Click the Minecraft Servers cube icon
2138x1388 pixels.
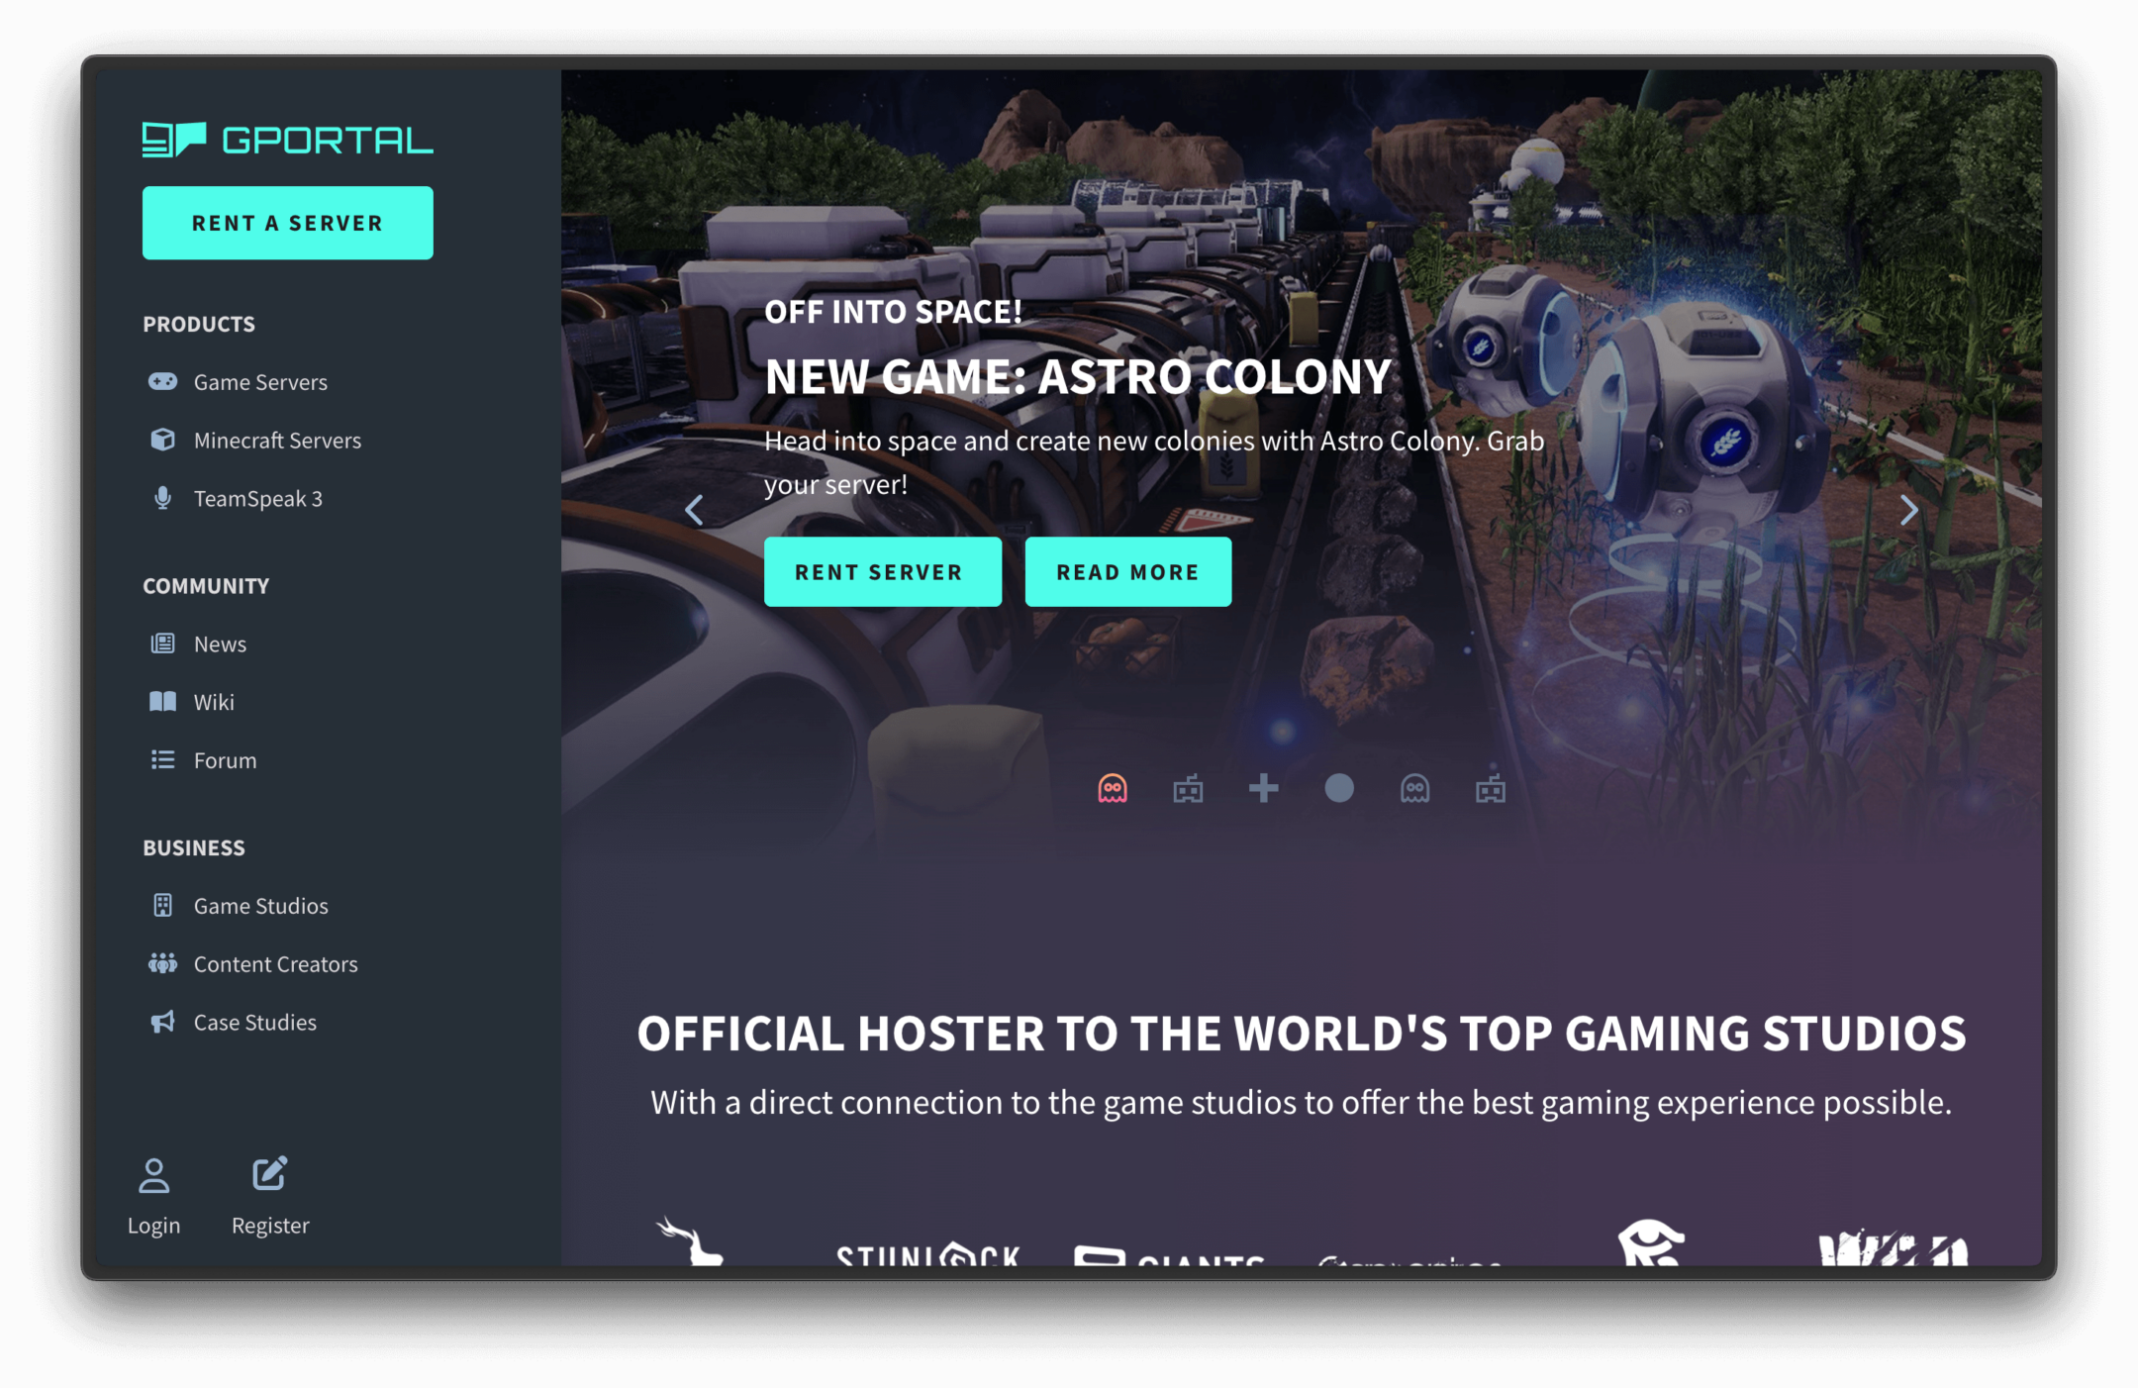162,440
